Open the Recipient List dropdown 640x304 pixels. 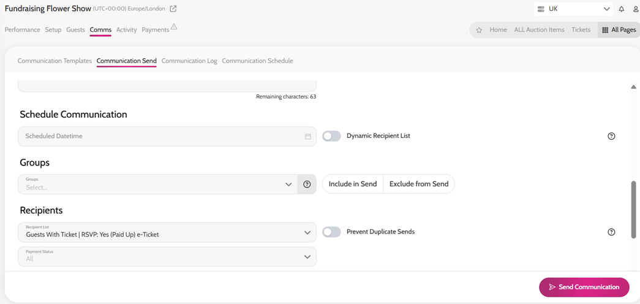point(167,232)
